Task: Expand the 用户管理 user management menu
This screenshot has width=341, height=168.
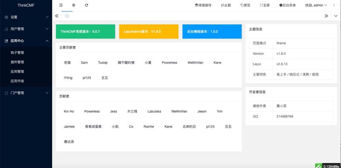Action: [26, 29]
